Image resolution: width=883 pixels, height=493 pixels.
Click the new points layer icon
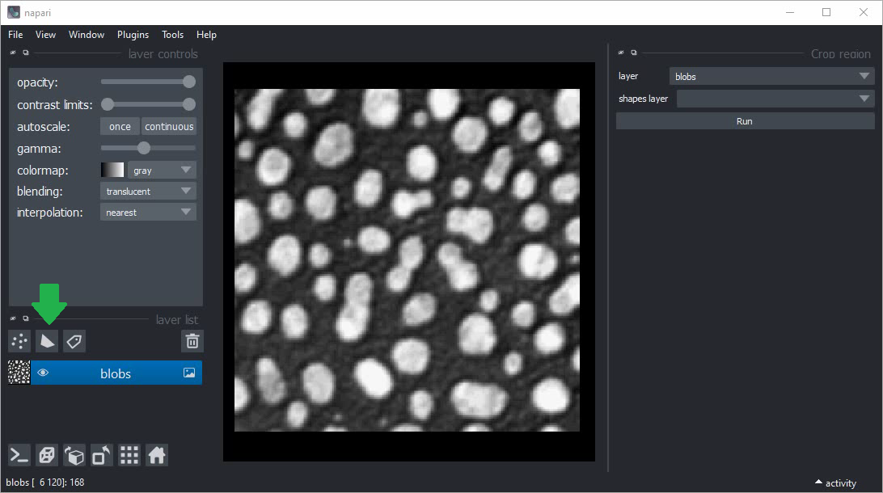(x=19, y=341)
